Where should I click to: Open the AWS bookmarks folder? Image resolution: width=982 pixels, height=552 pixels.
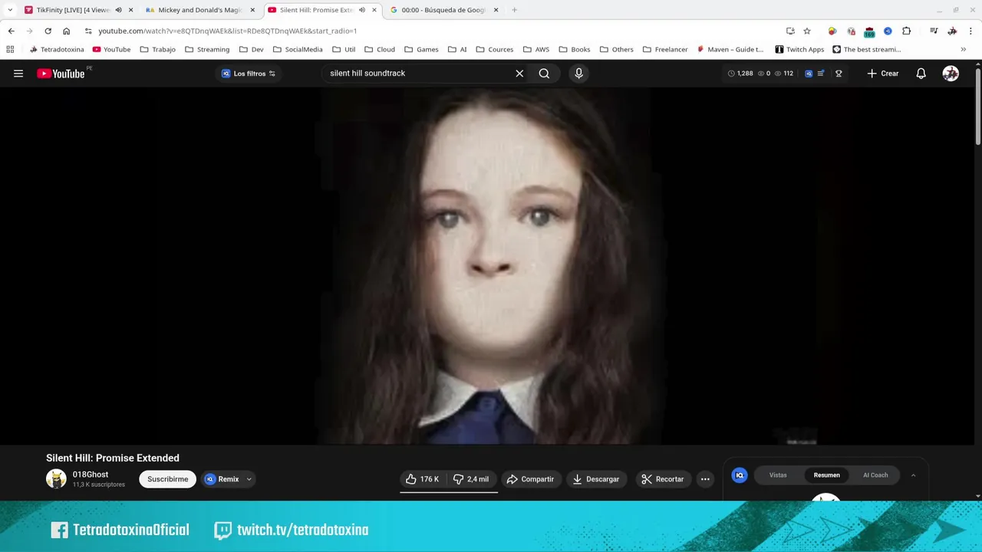click(x=535, y=49)
